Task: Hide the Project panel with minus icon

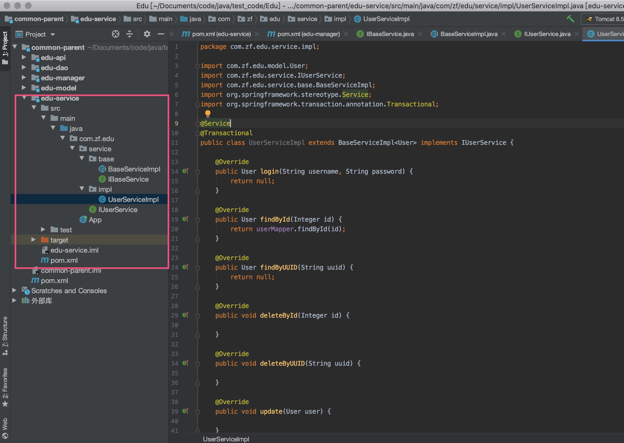Action: click(x=161, y=34)
